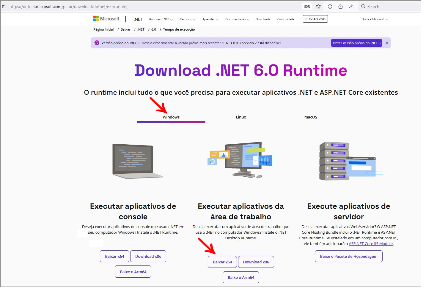Reload page with refresh icon
Viewport: 426px width, 291px height.
pyautogui.click(x=330, y=6)
